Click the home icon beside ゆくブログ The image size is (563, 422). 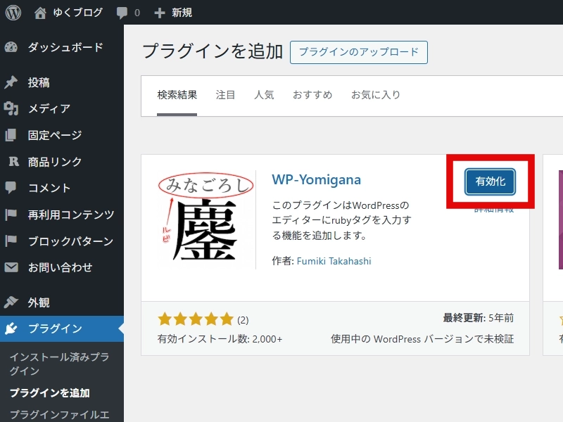40,13
